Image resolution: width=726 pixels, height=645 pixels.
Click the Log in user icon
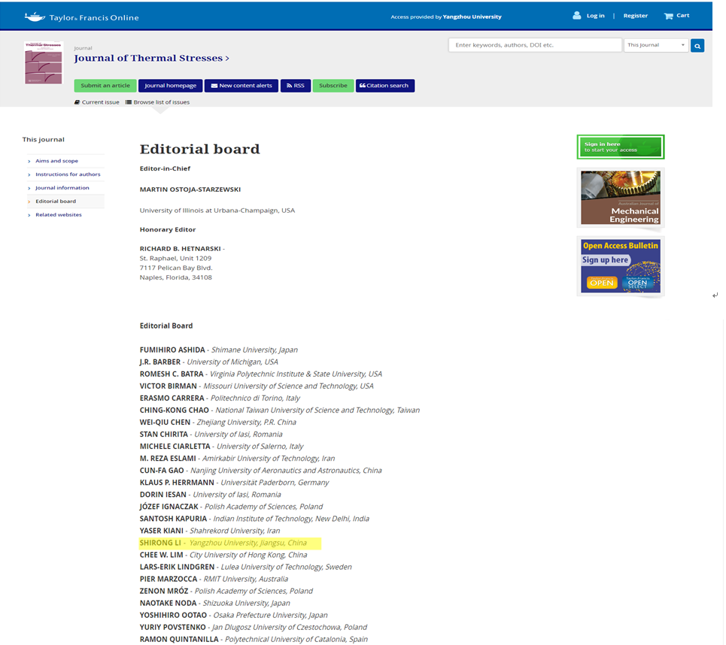577,16
